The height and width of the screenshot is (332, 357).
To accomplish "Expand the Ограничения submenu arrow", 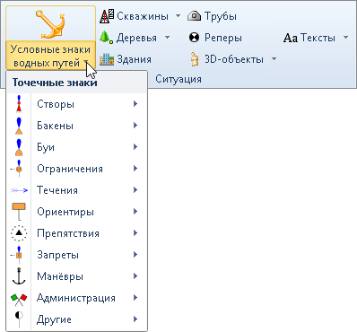I will pos(135,169).
